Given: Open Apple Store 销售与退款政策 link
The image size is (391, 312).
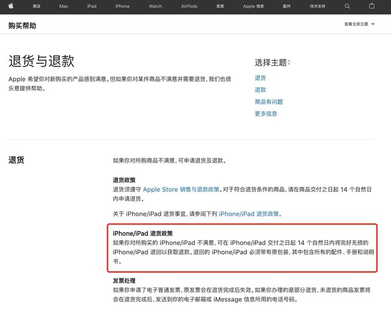Looking at the screenshot, I should click(181, 190).
